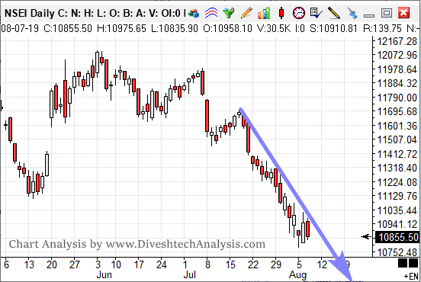421x282 pixels.
Task: Click date label 13 on time axis
Action: pyautogui.click(x=29, y=264)
